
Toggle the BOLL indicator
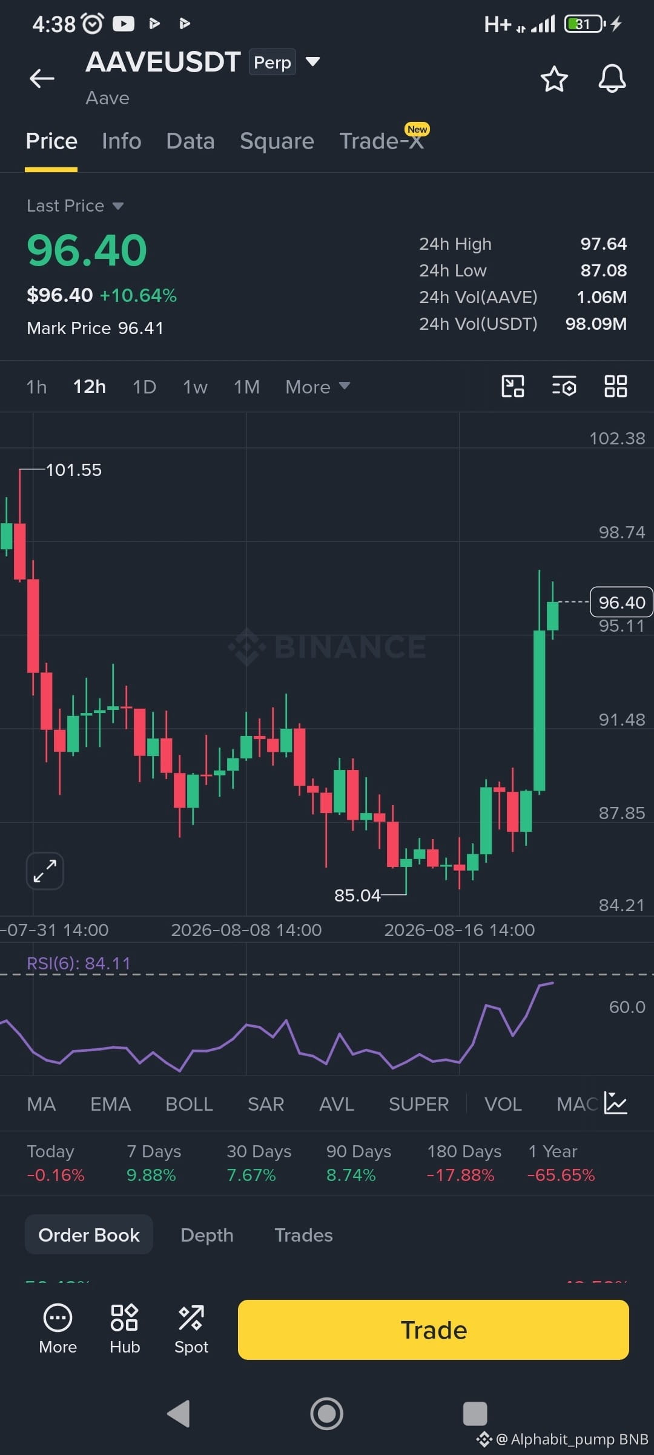[x=189, y=1104]
